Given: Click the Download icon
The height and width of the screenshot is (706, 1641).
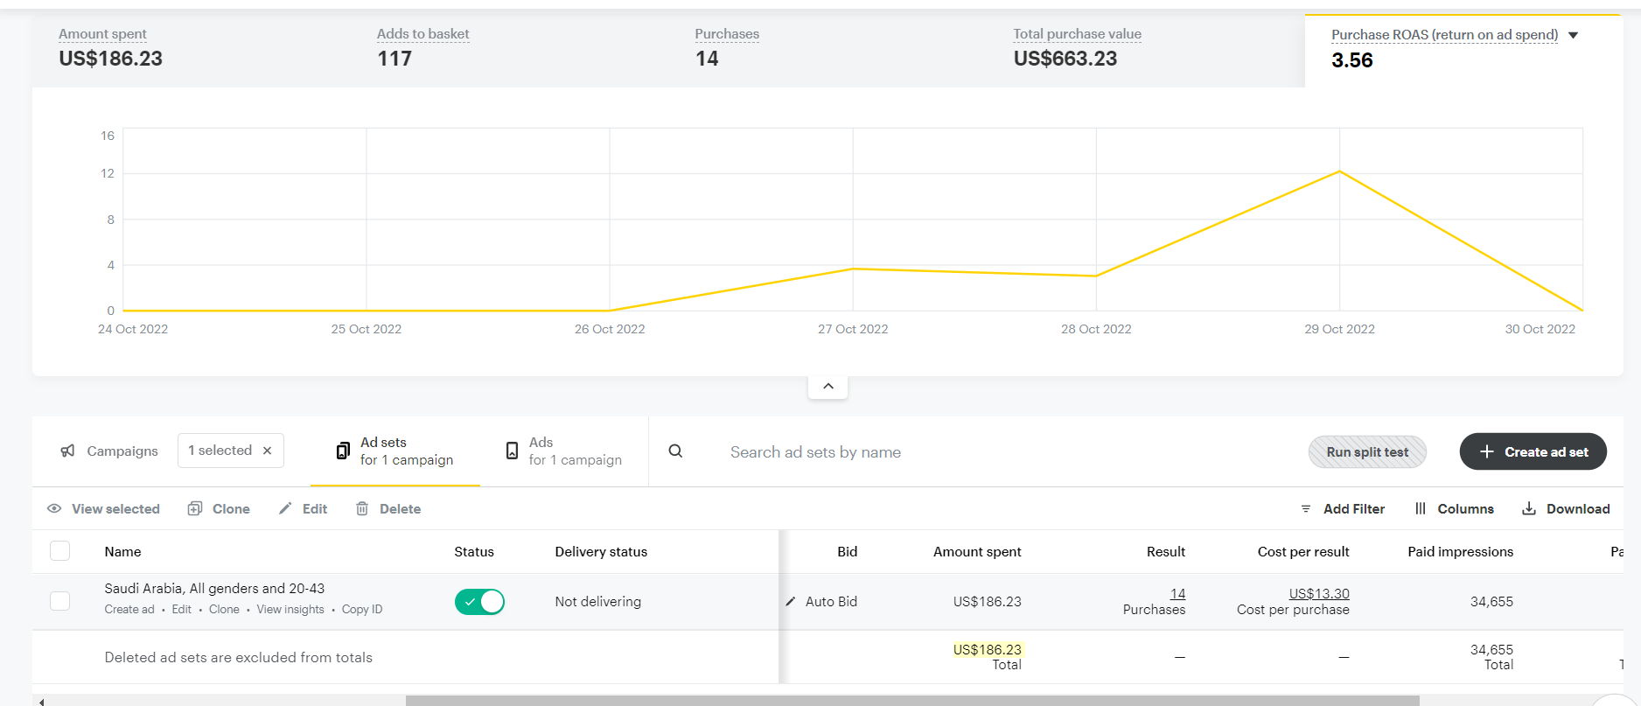Looking at the screenshot, I should (x=1529, y=509).
